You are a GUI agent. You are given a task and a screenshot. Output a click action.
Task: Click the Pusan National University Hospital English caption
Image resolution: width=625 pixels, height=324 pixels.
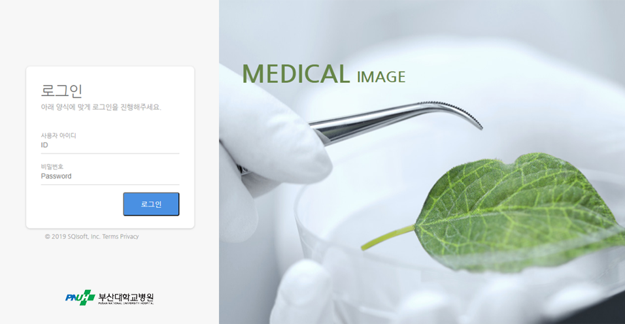(x=126, y=303)
